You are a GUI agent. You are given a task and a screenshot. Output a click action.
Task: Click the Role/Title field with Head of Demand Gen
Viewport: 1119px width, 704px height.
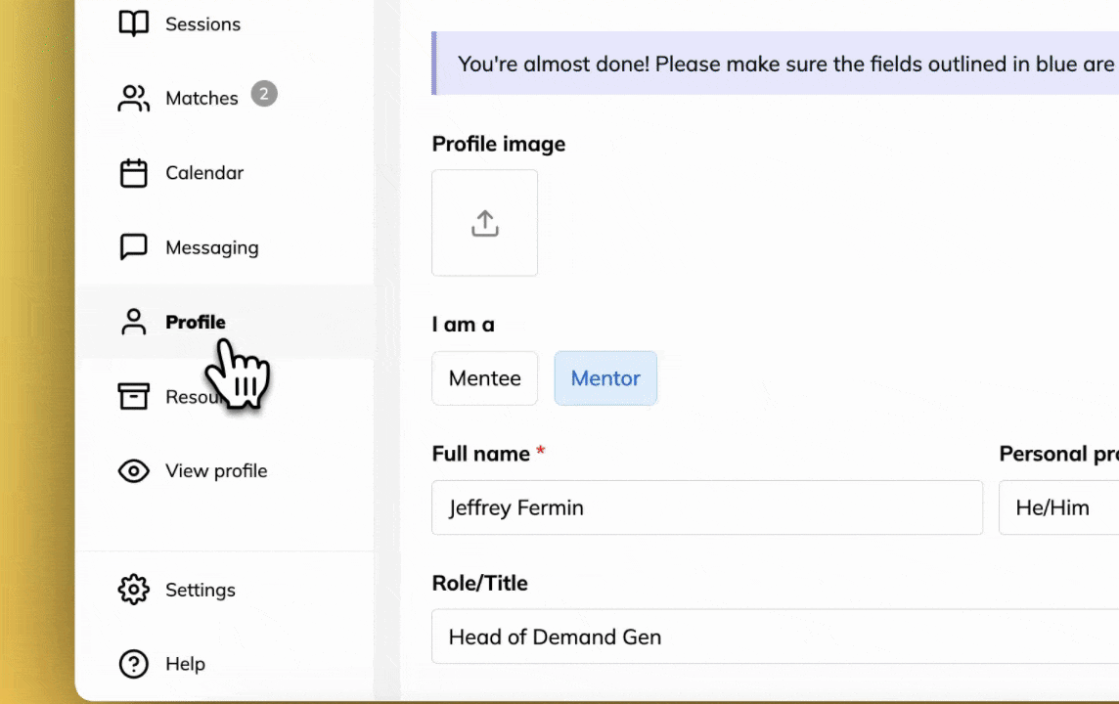tap(773, 637)
